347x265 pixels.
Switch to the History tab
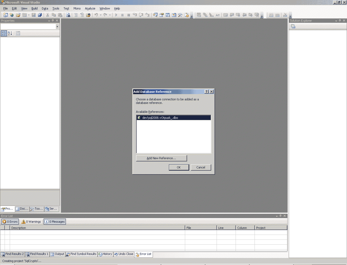pos(105,254)
